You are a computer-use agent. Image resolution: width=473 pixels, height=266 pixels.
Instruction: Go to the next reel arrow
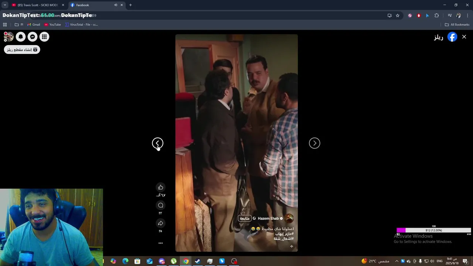pyautogui.click(x=314, y=143)
